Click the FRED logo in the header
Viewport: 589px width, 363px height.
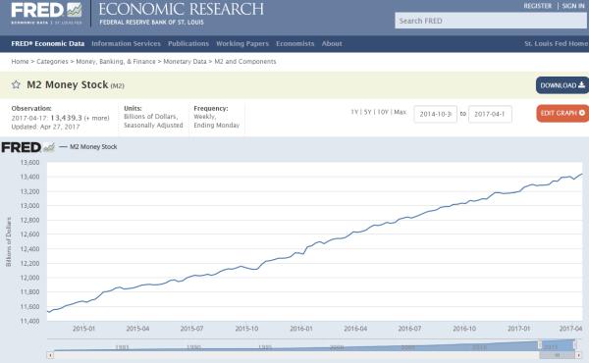pyautogui.click(x=46, y=14)
